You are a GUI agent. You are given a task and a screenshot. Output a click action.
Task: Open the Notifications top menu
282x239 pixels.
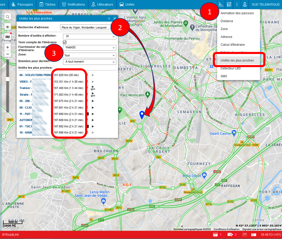click(73, 4)
